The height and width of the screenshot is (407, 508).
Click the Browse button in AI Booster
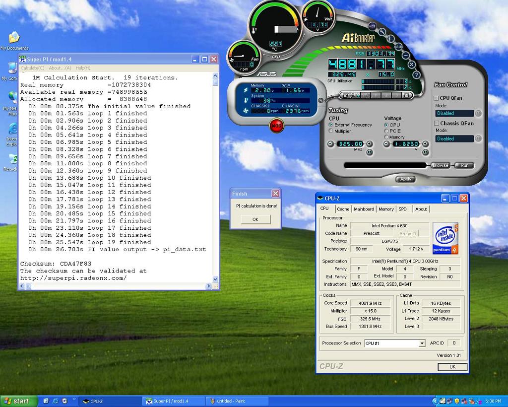pyautogui.click(x=441, y=165)
